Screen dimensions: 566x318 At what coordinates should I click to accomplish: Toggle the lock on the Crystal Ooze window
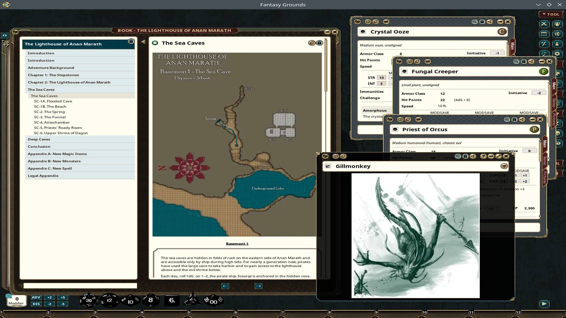483,21
